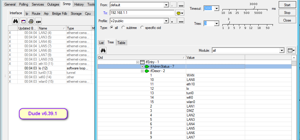Click the calendar-style icon beside the Interface panel binoculars
The height and width of the screenshot is (140, 300).
click(23, 21)
